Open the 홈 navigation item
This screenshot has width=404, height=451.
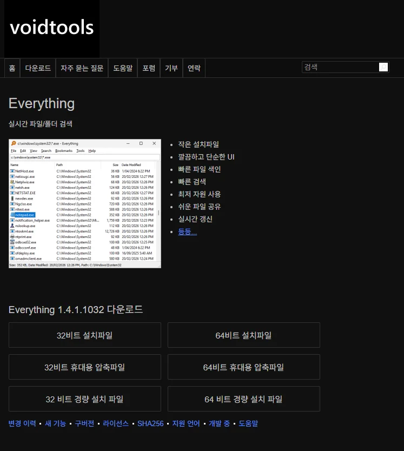point(12,68)
